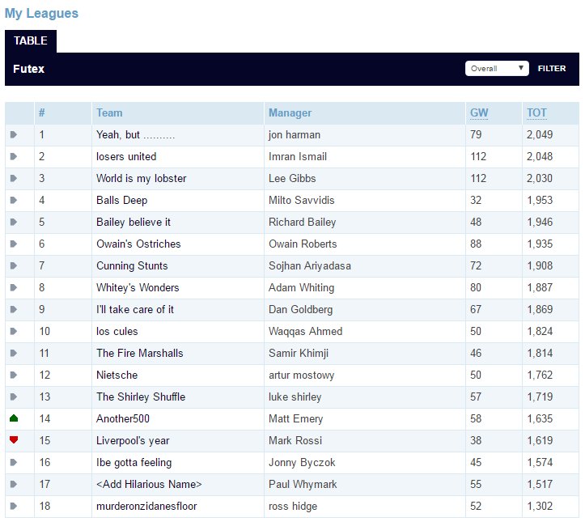Viewport: 585px width, 526px height.
Task: Click gameweek score 32 for Milto Savvidis
Action: coord(476,201)
